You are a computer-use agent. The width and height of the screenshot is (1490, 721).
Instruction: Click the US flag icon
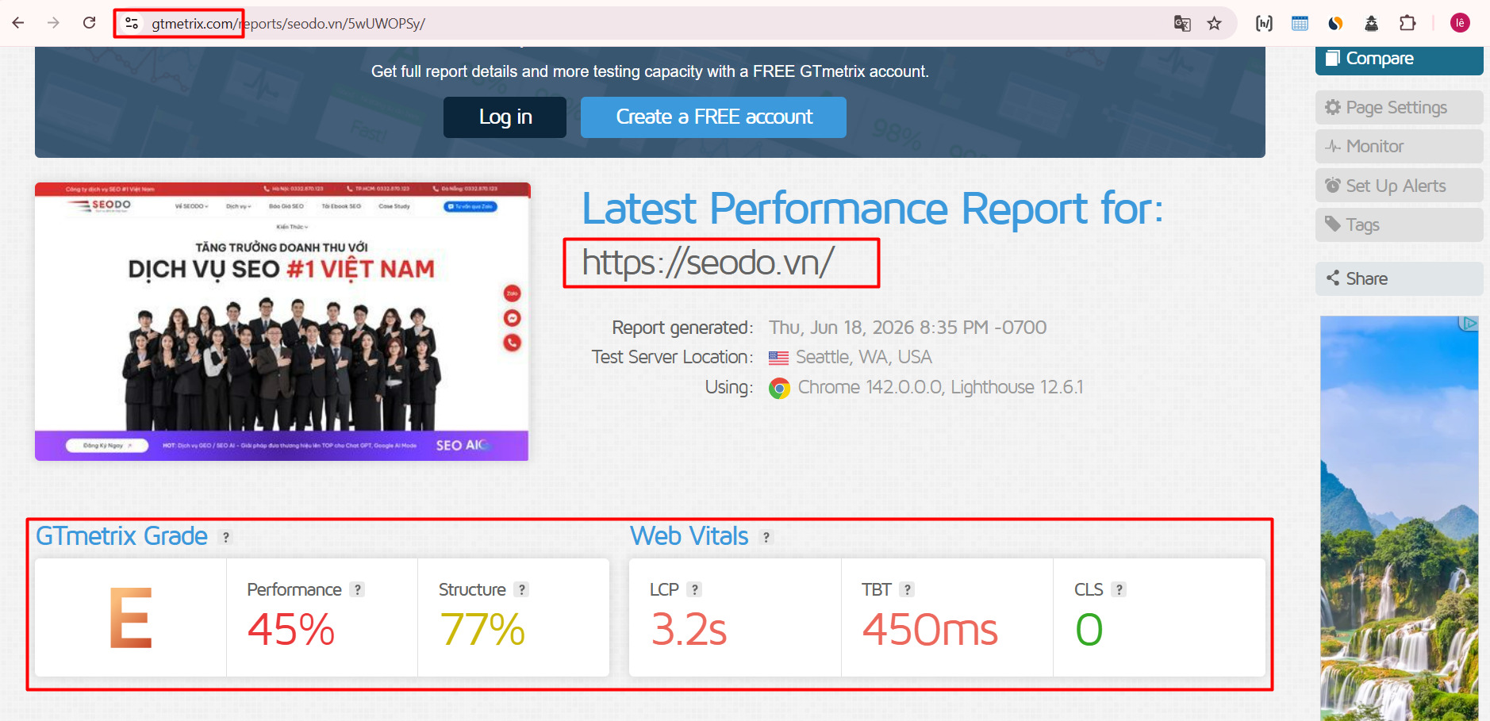click(x=778, y=358)
